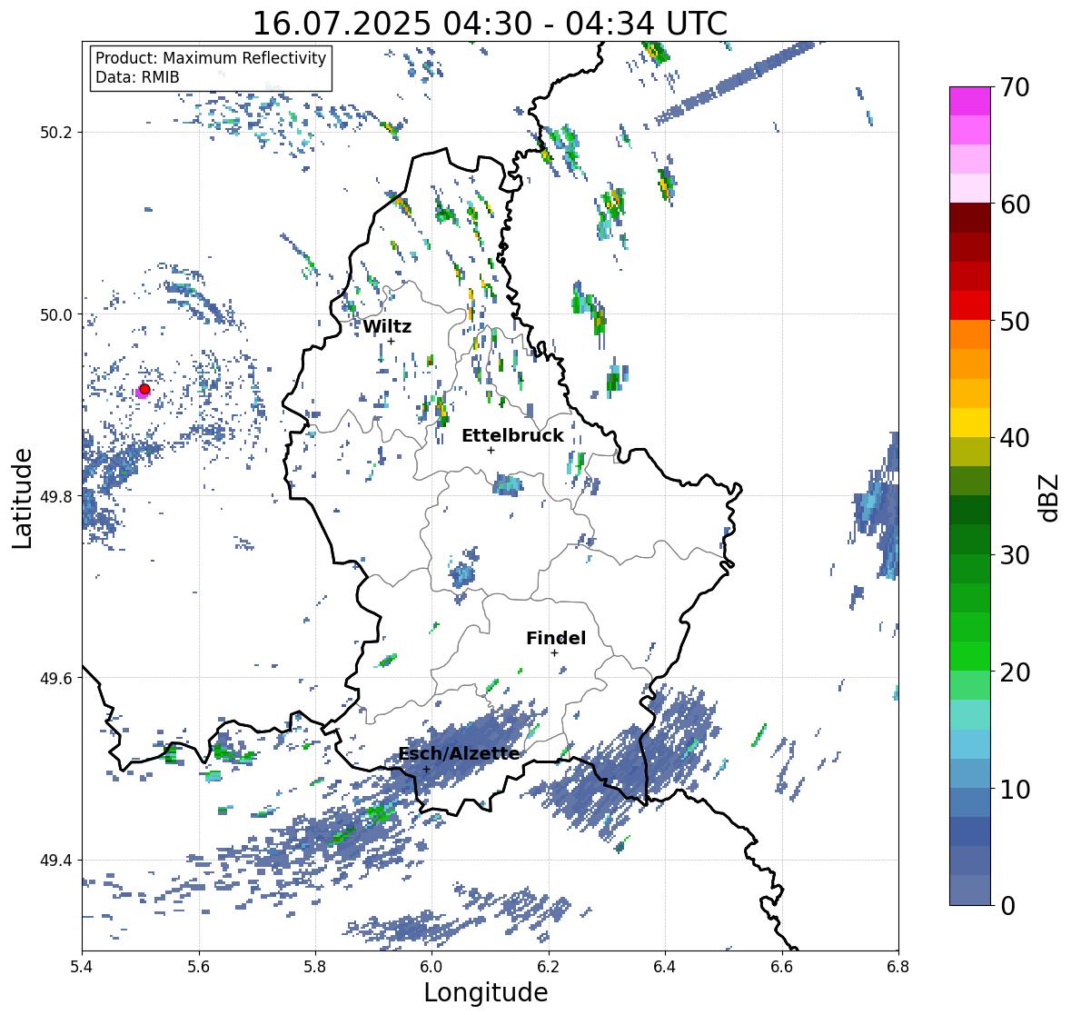Image resolution: width=1071 pixels, height=1015 pixels.
Task: Click the longitude tick label 6.8
Action: click(898, 967)
